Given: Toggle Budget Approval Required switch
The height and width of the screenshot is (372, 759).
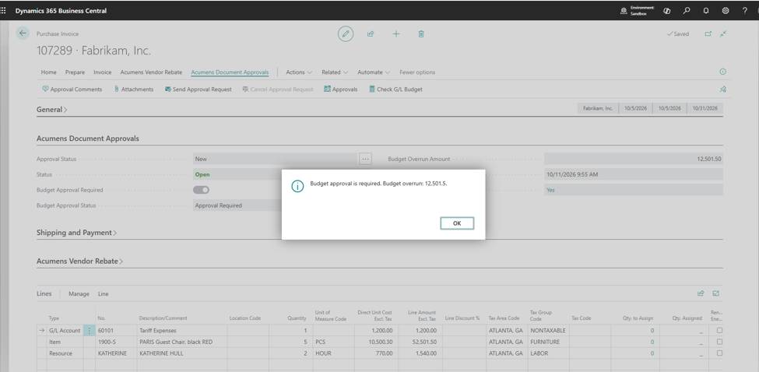Looking at the screenshot, I should tap(202, 190).
